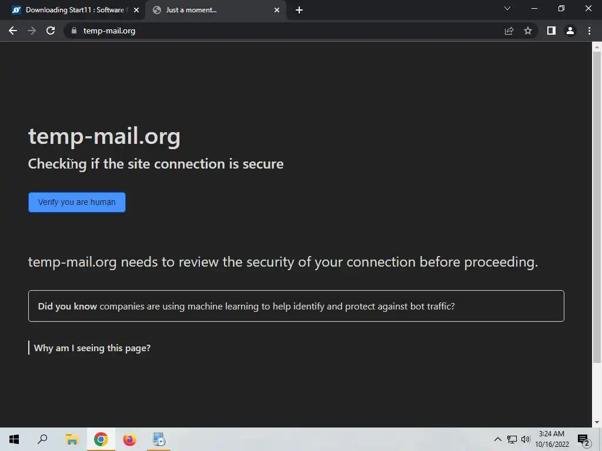Viewport: 602px width, 451px height.
Task: Click the Verify you are human button
Action: [77, 202]
